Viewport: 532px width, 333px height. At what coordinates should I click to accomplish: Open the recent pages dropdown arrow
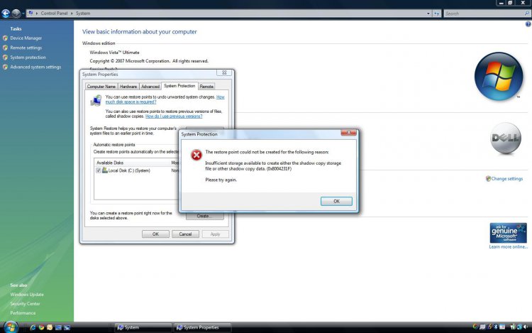[x=23, y=13]
